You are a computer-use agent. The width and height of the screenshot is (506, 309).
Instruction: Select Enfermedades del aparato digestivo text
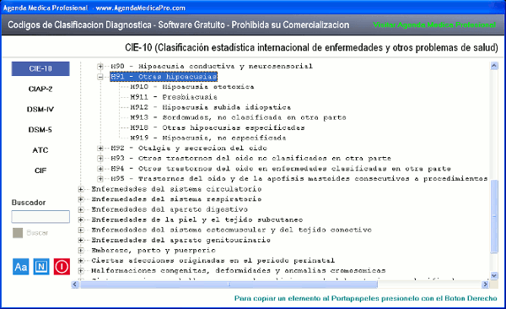tap(170, 209)
